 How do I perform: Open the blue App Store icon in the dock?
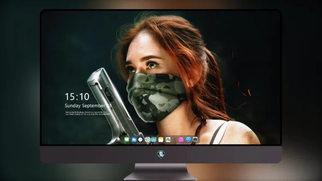point(188,139)
